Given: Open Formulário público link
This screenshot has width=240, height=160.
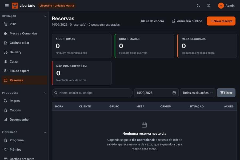Looking at the screenshot, I should (x=187, y=21).
